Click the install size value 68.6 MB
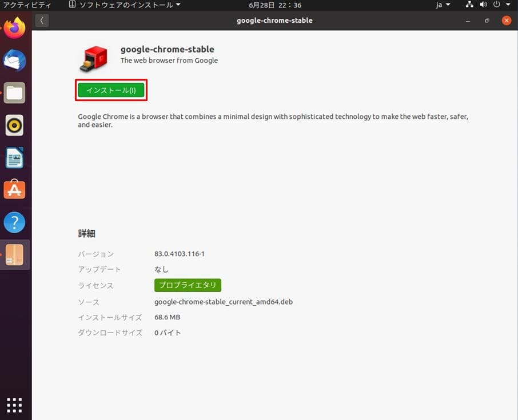This screenshot has width=518, height=420. click(x=167, y=317)
